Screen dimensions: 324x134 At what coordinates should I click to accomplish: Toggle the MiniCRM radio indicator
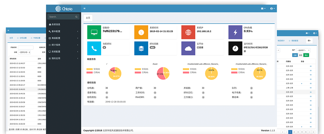pyautogui.click(x=155, y=97)
